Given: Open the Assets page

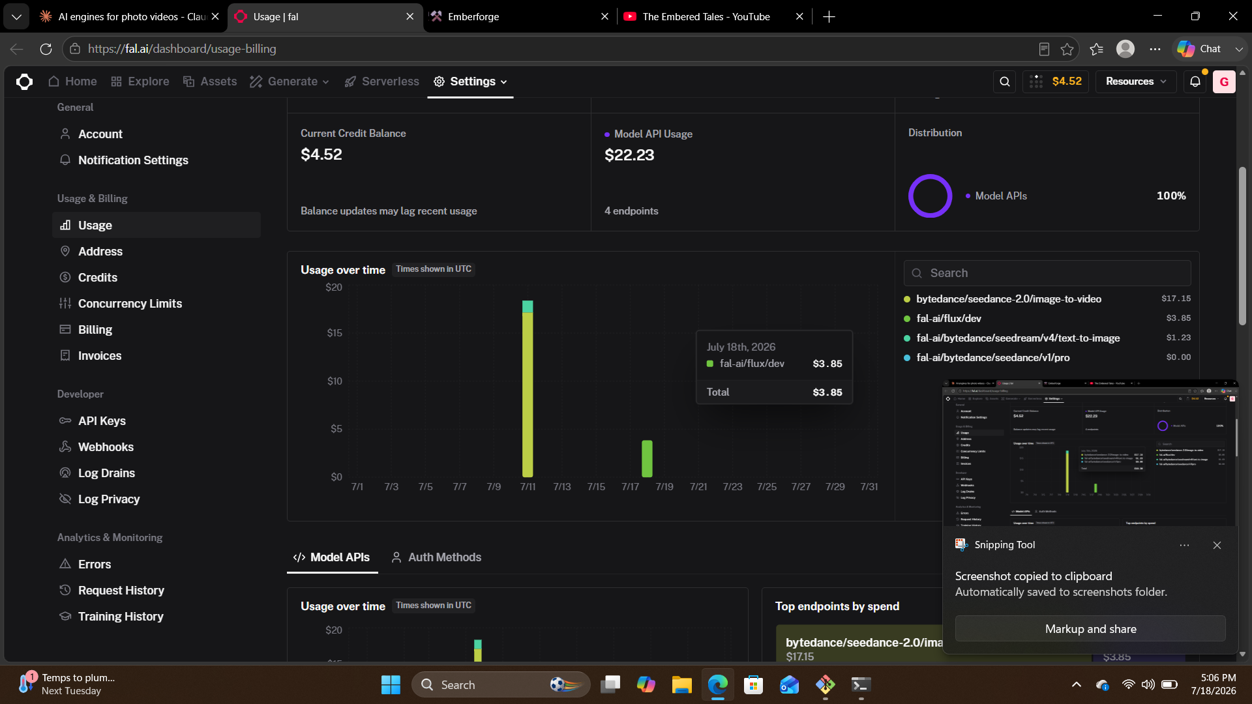Looking at the screenshot, I should 209,81.
